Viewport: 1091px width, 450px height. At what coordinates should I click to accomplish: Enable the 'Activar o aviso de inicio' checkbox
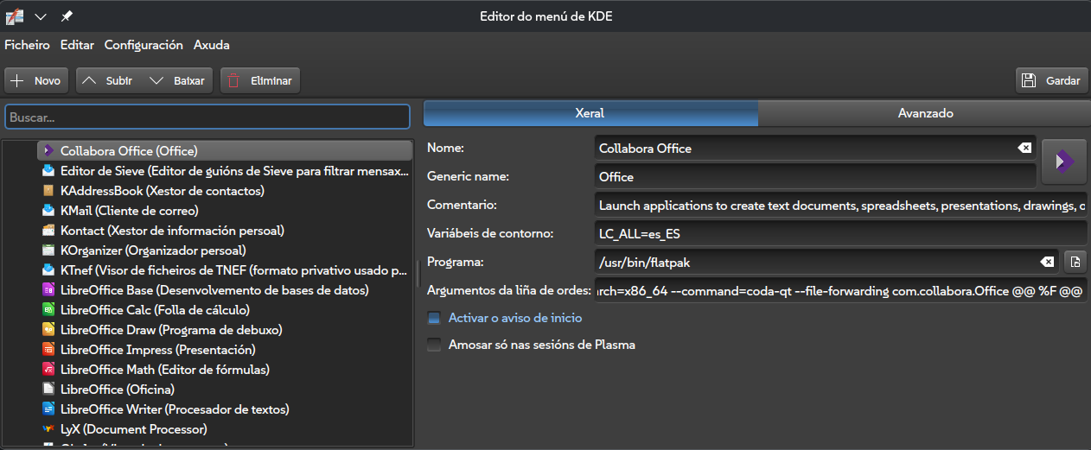435,318
